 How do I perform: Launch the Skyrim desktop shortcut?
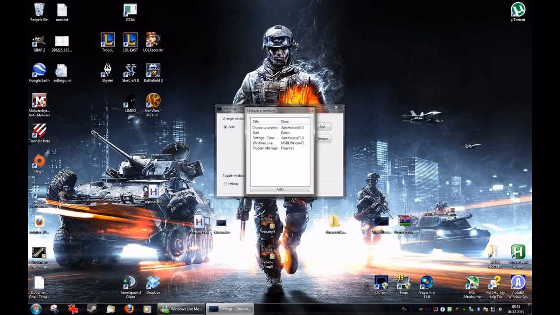point(108,73)
